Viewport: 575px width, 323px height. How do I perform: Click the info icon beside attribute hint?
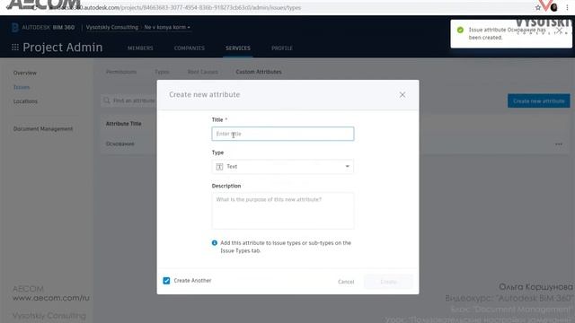click(x=215, y=243)
